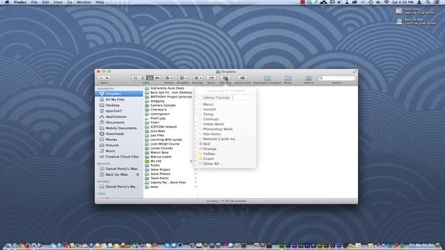Image resolution: width=445 pixels, height=250 pixels.
Task: Select Dropbox in the Favorites sidebar
Action: pos(119,94)
